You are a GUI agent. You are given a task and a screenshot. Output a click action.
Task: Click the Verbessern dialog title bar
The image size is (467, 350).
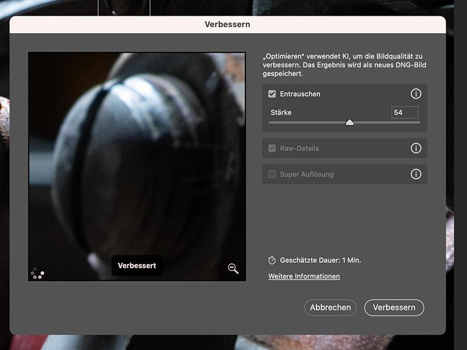(x=227, y=25)
